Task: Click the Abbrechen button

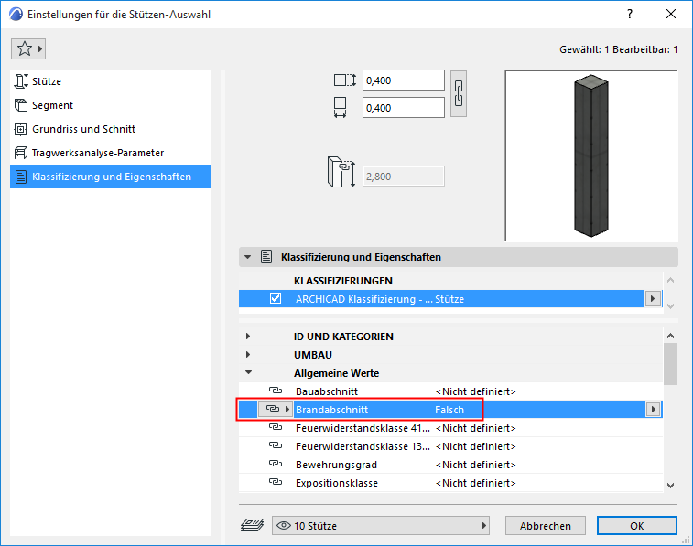Action: (546, 526)
